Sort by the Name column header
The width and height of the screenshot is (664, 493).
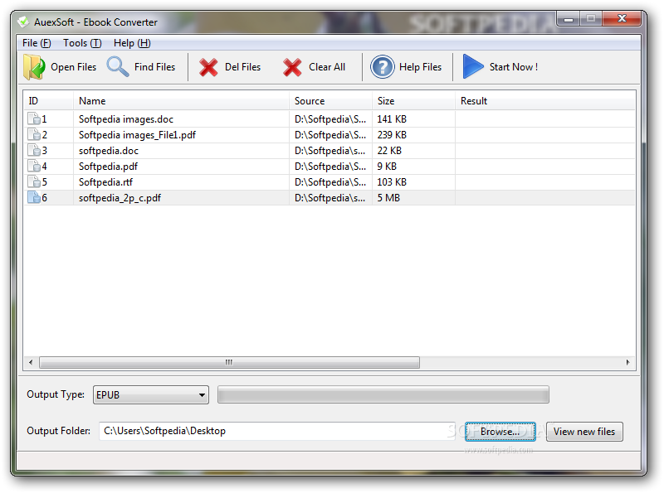coord(181,101)
